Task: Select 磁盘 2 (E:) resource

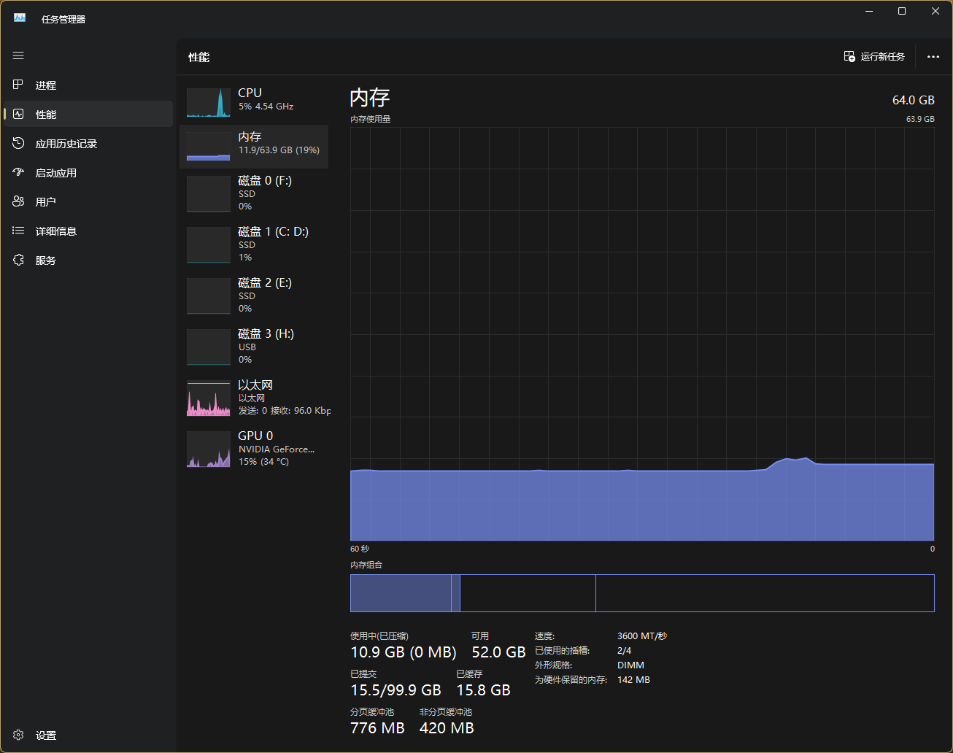Action: coord(254,296)
